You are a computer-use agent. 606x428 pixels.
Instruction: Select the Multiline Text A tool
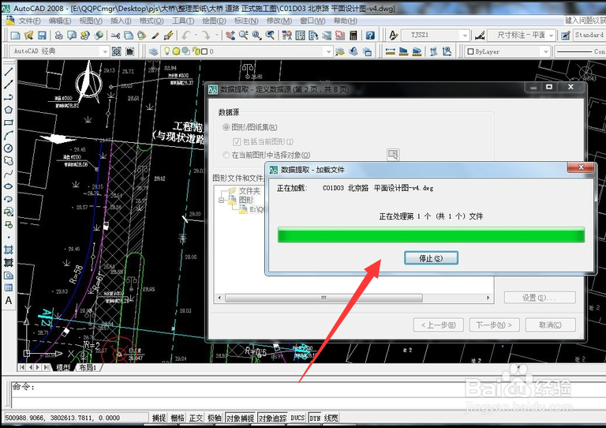[x=9, y=301]
